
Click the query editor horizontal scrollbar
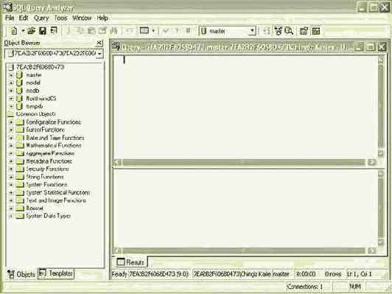(244, 162)
